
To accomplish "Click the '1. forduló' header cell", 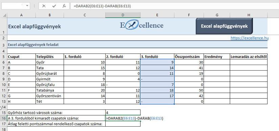I will [x=85, y=57].
